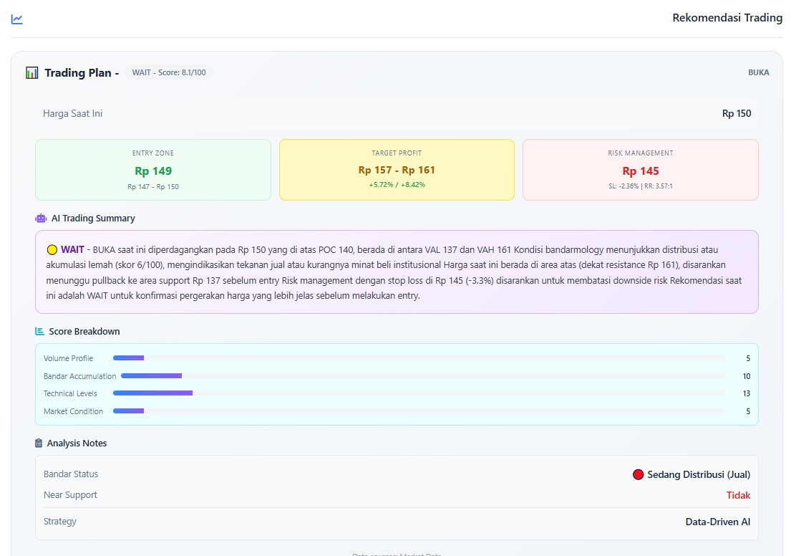
Task: Click the Sedang Distribusi (Jual) status text
Action: [x=699, y=474]
